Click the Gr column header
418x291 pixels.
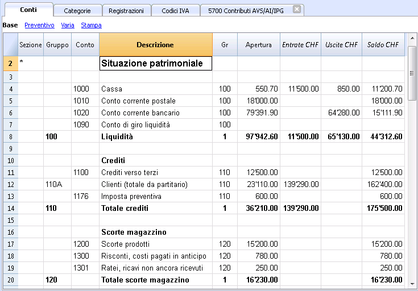225,44
